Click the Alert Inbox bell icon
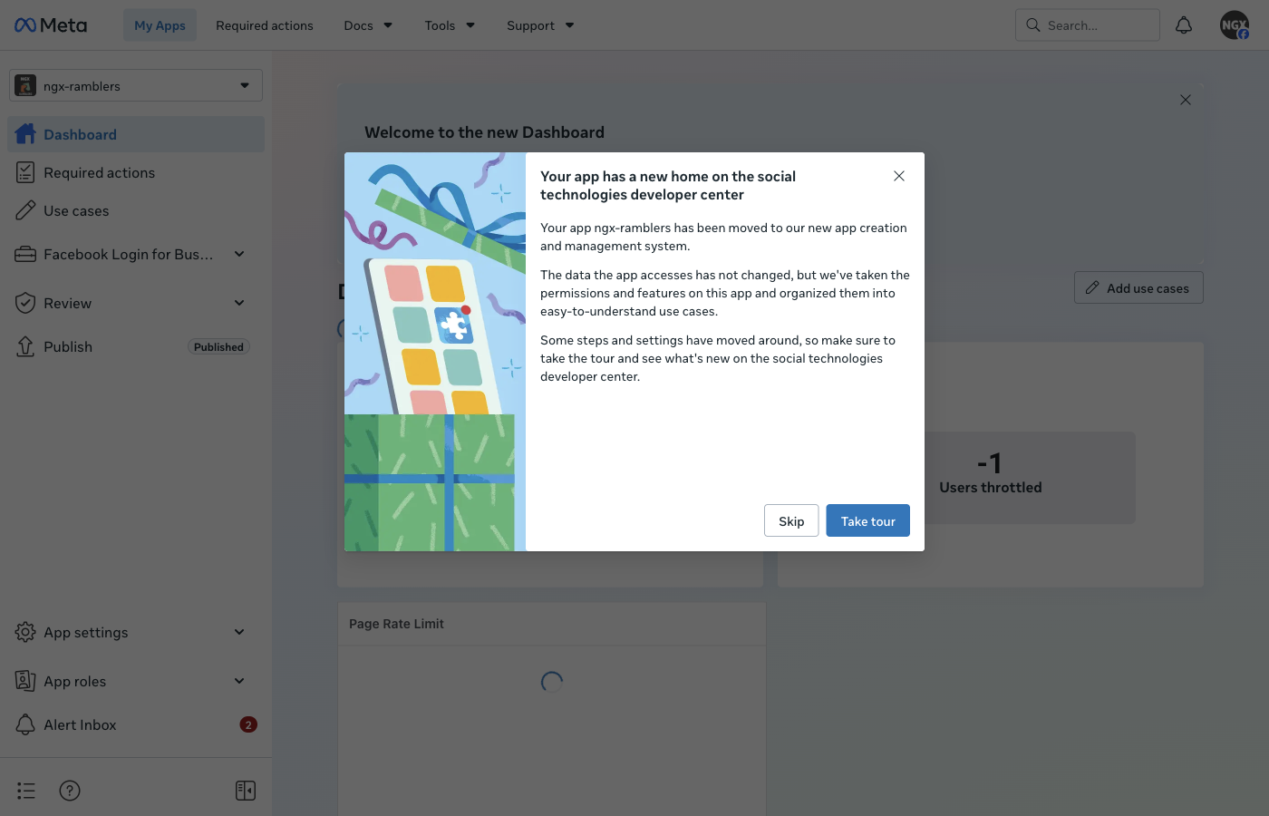Image resolution: width=1269 pixels, height=816 pixels. (25, 724)
